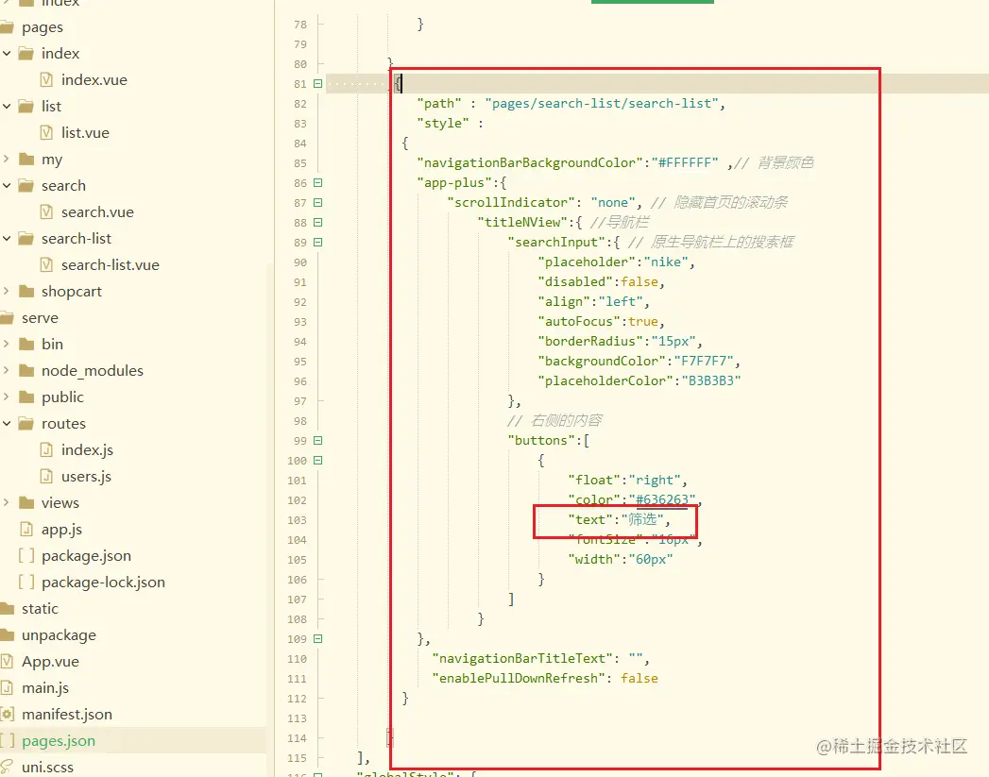Fold scrollIndicator block at line 87
This screenshot has width=989, height=777.
pyautogui.click(x=318, y=203)
